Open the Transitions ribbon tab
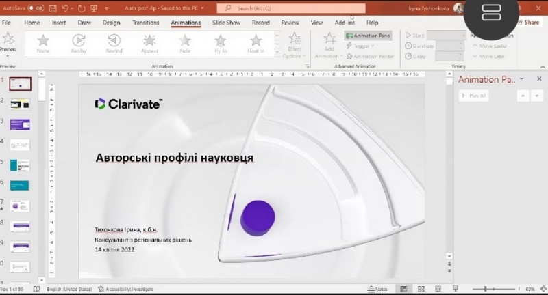This screenshot has width=548, height=295. (145, 23)
